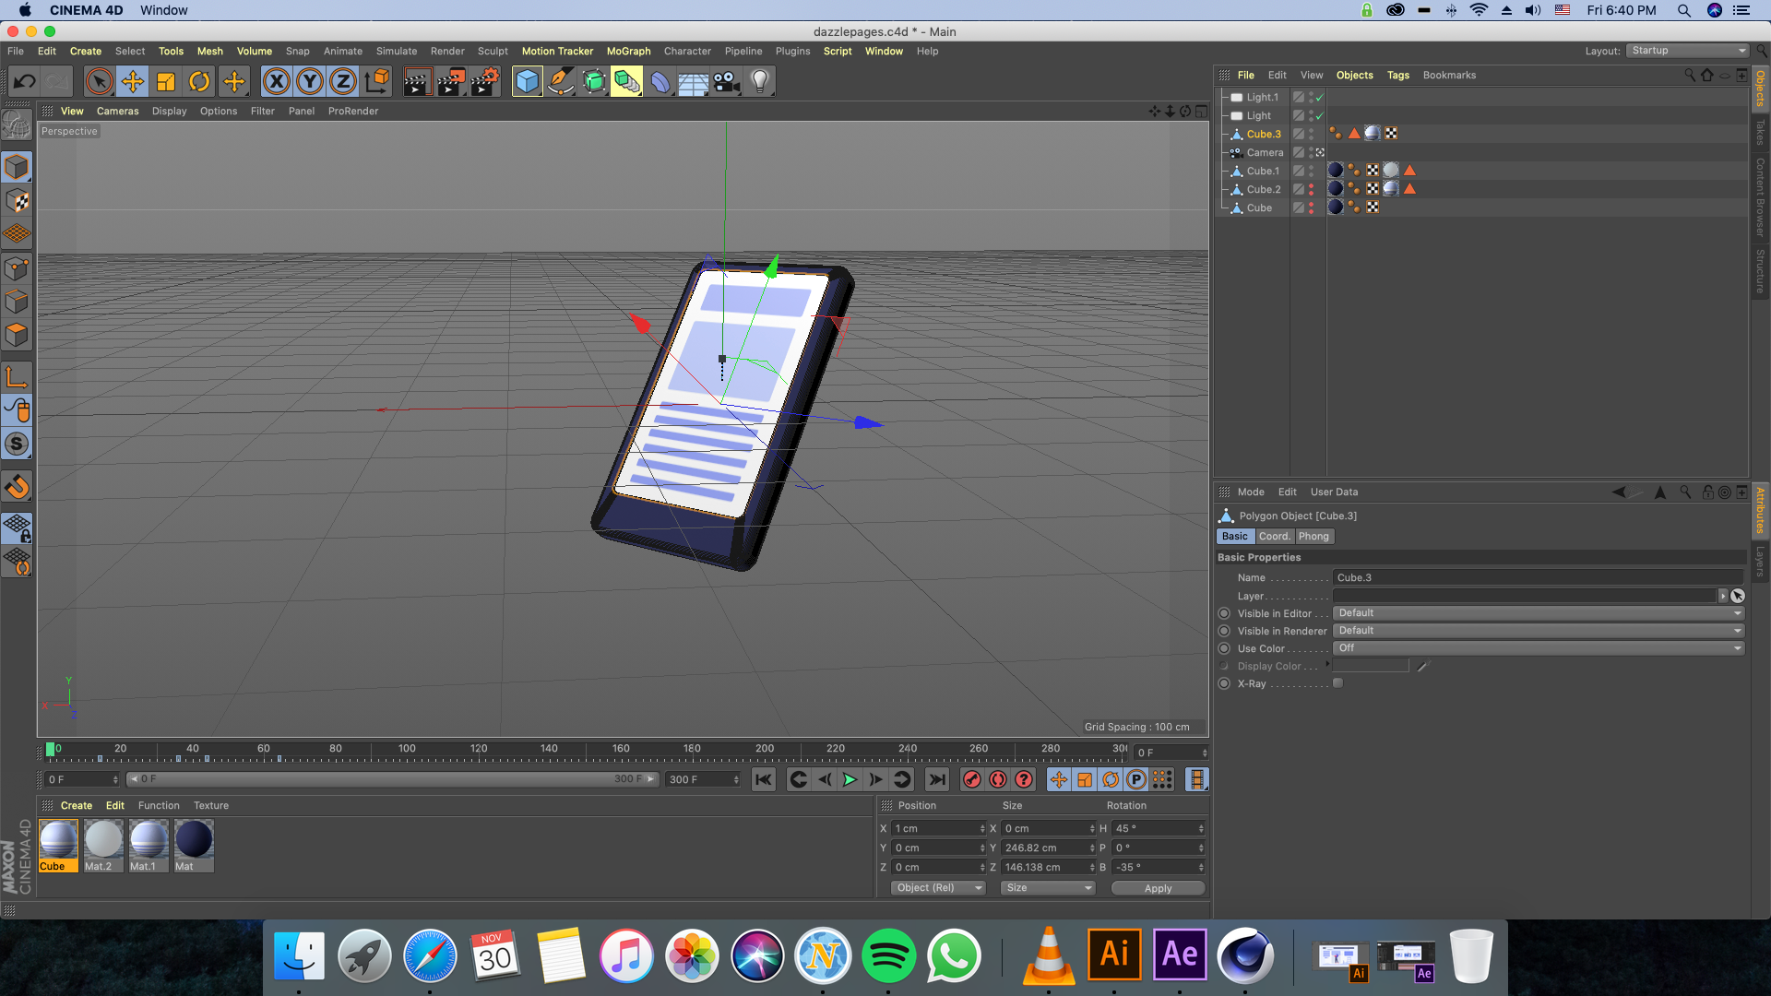Toggle X-axis lock icon
The image size is (1771, 996).
276,82
